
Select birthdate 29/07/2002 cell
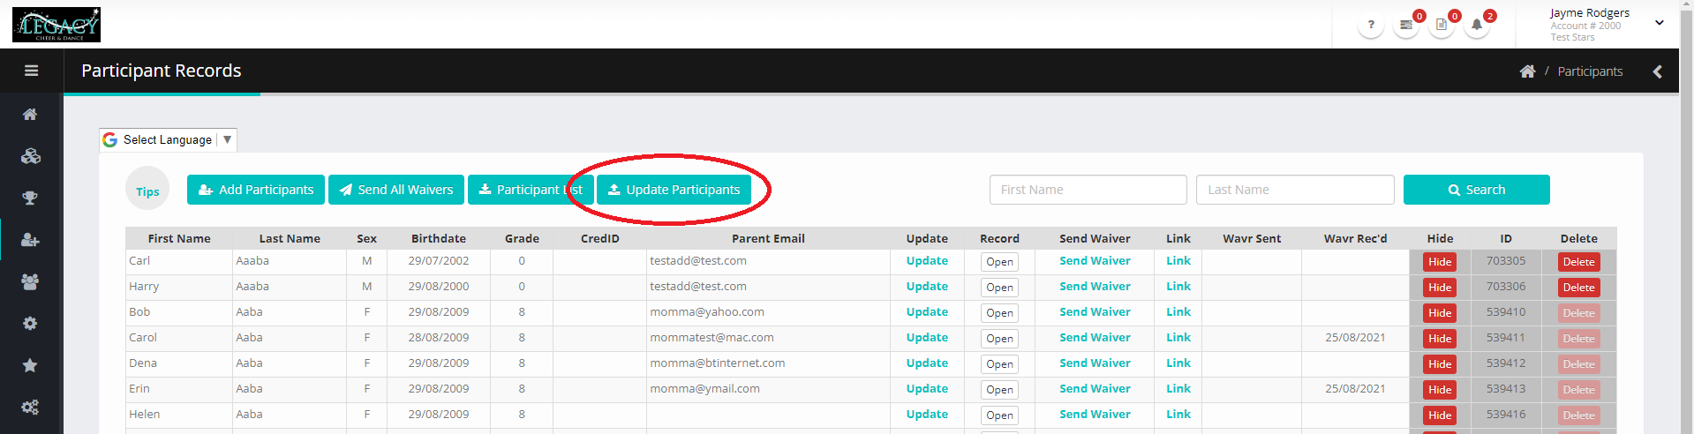439,261
